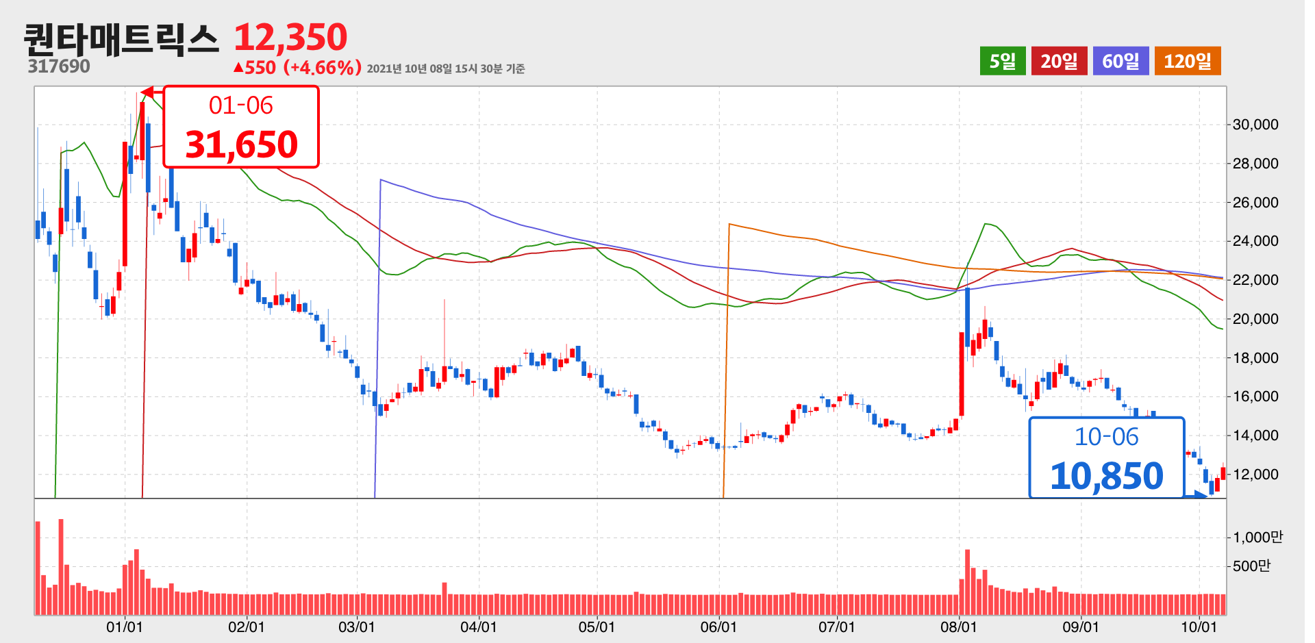The height and width of the screenshot is (643, 1315).
Task: Click the orange 120일 moving average legend
Action: [1188, 61]
